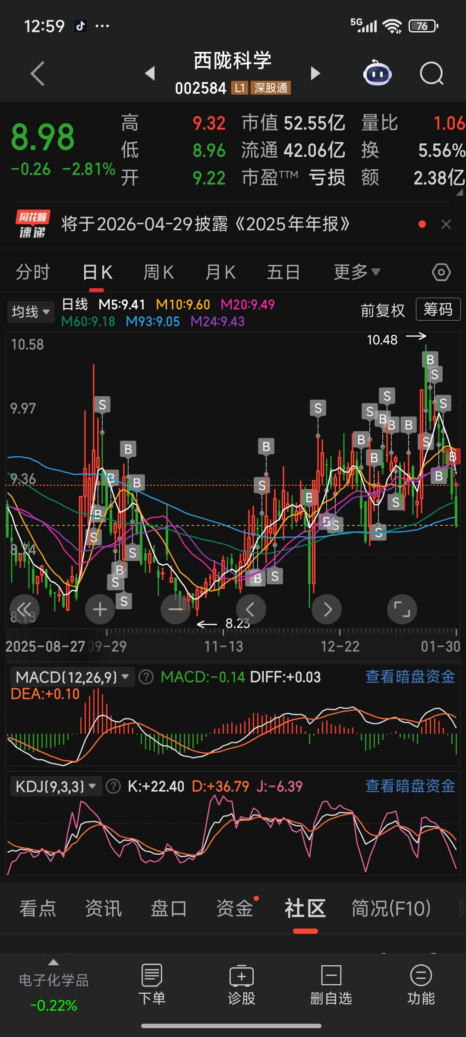Open 资讯 tab

coord(104,908)
